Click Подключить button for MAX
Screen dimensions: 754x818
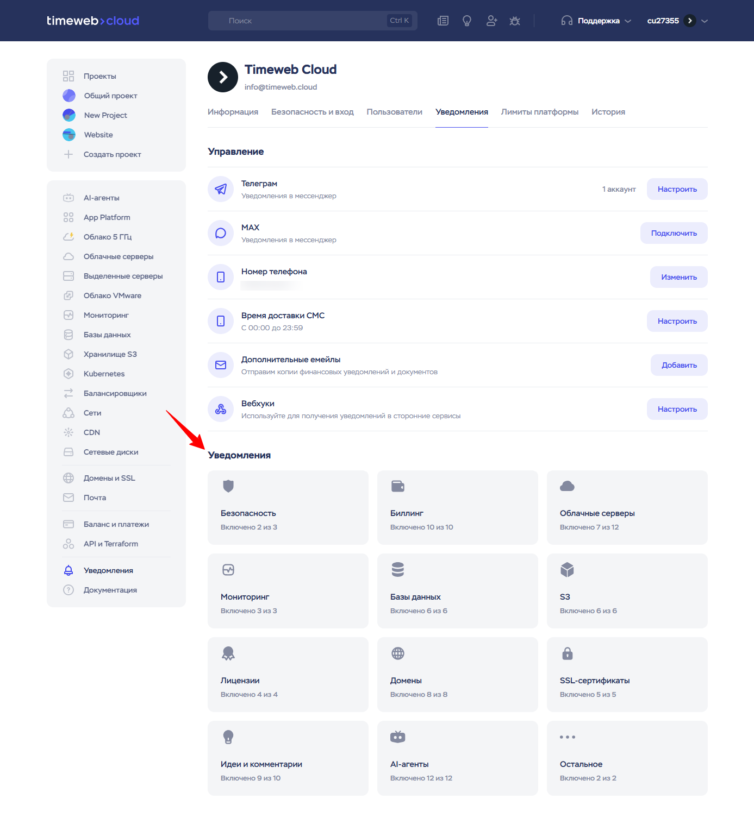pos(674,233)
